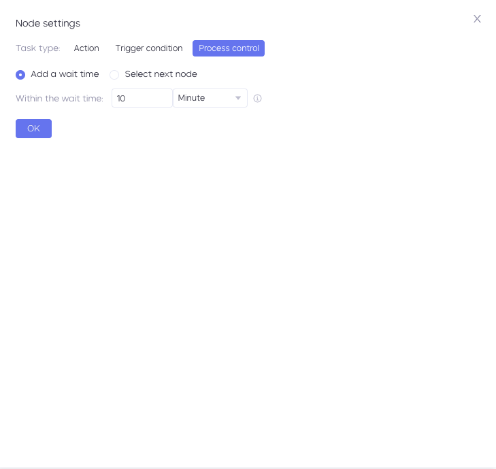Click the wait time info icon
The image size is (496, 469).
pos(257,99)
